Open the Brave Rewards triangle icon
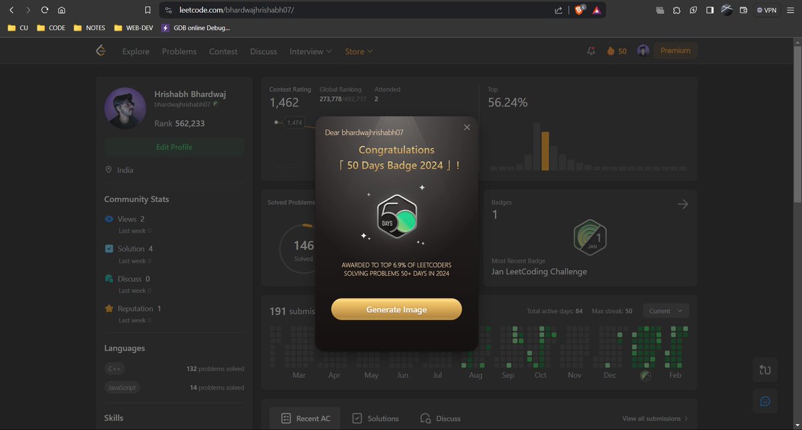Screen dimensions: 802x430 click(x=596, y=10)
